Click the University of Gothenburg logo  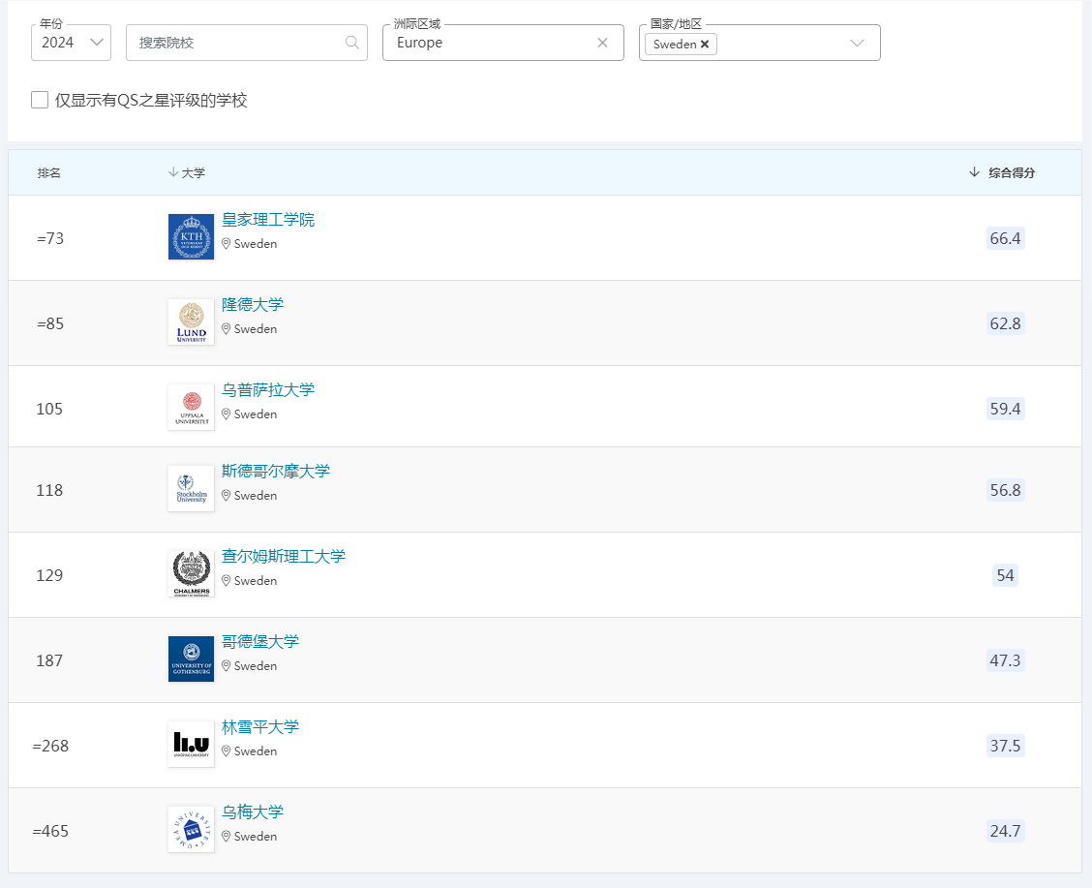click(x=191, y=659)
